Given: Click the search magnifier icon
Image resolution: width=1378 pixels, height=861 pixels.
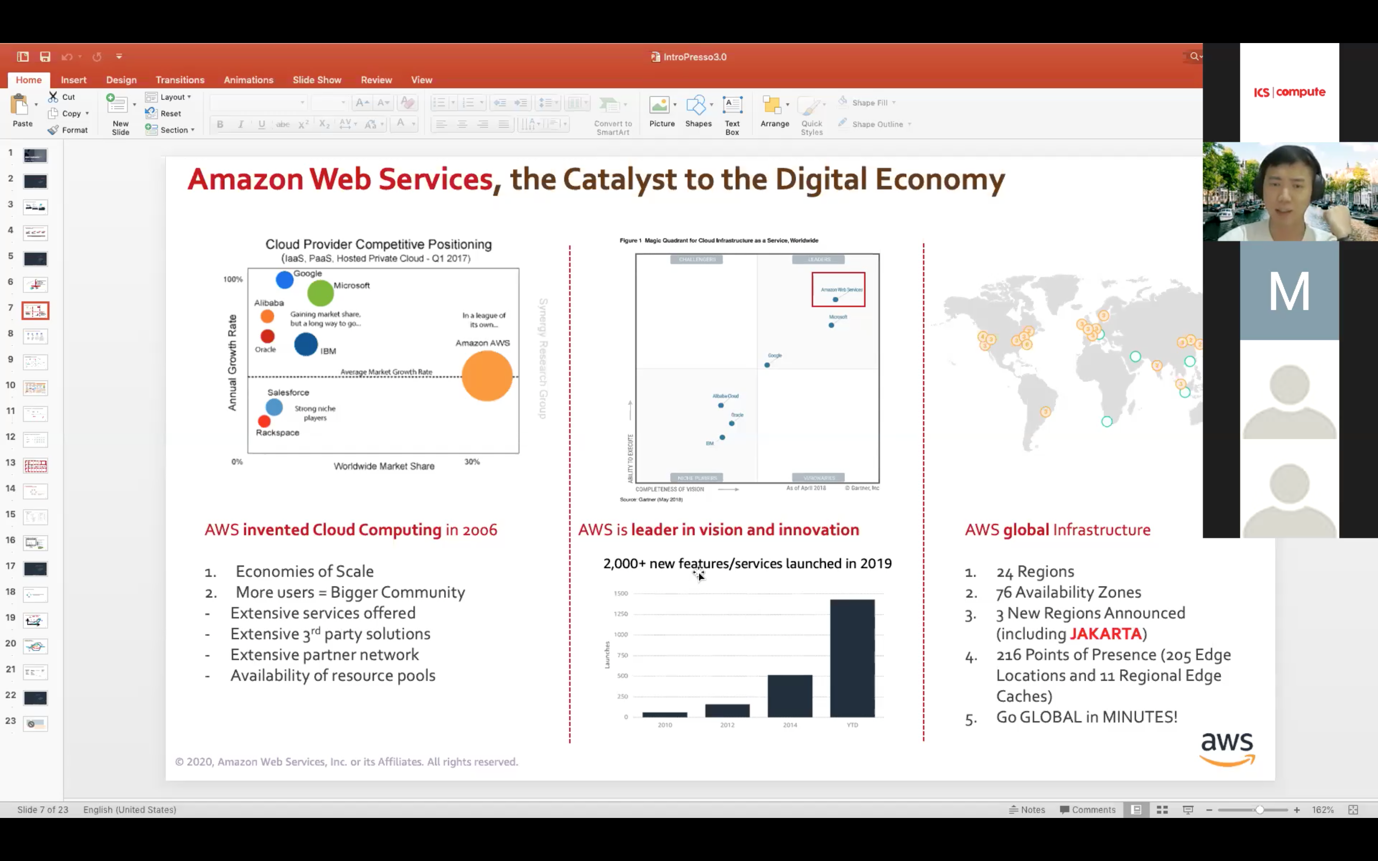Looking at the screenshot, I should pos(1194,56).
